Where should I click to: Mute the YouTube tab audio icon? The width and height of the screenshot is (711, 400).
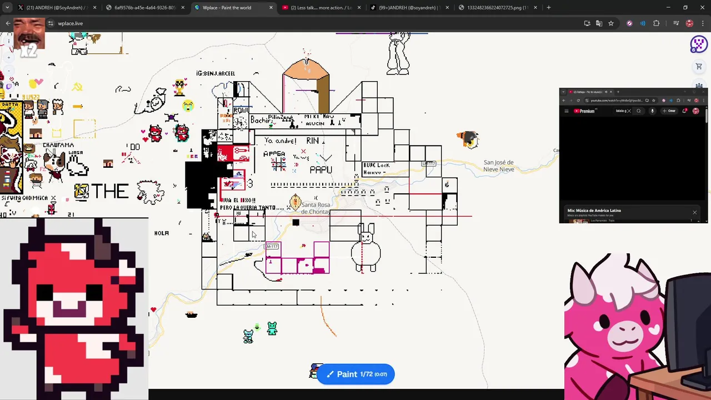(x=606, y=92)
